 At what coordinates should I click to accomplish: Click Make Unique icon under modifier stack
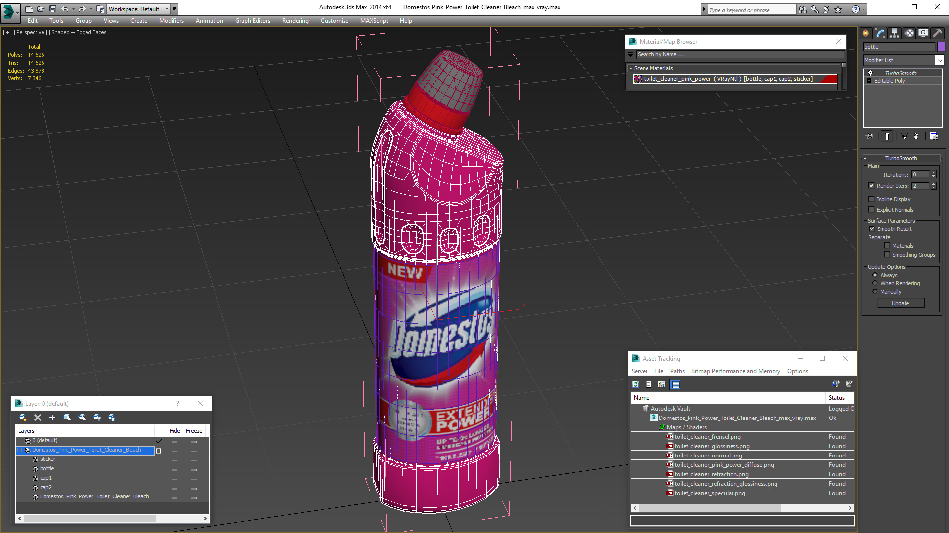pyautogui.click(x=904, y=136)
